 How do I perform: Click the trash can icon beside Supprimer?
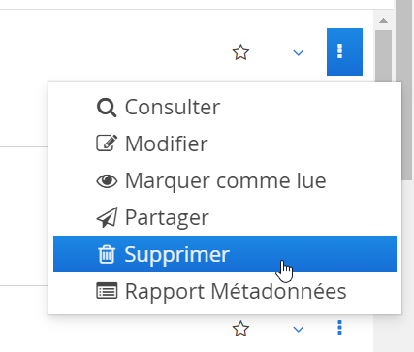point(107,254)
